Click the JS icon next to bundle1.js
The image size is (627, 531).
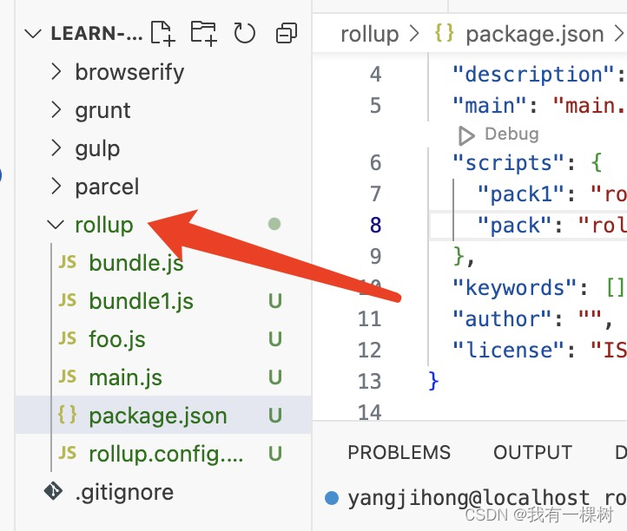(x=67, y=300)
